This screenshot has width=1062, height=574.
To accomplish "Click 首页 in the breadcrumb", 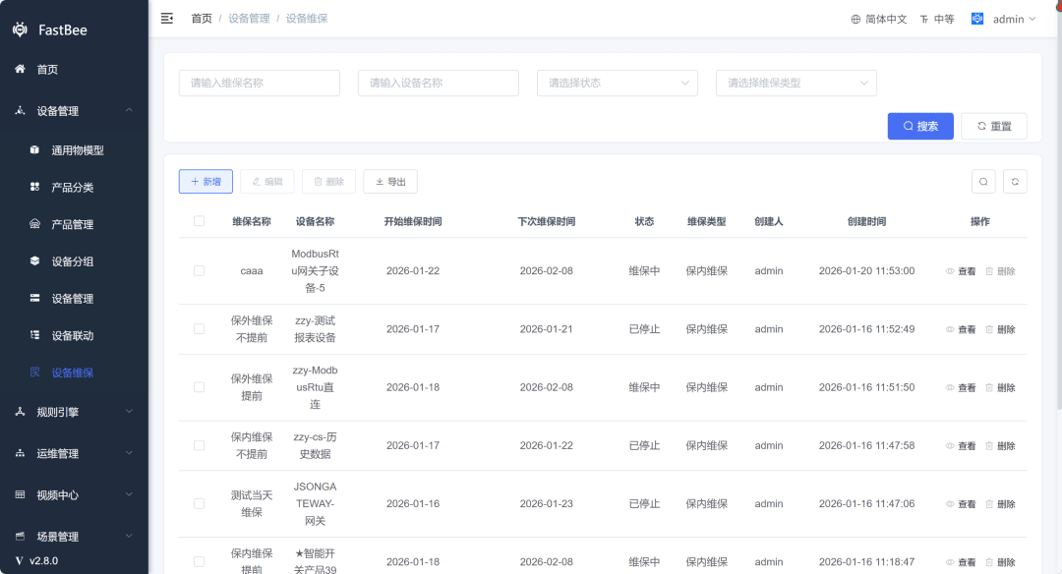I will [202, 19].
